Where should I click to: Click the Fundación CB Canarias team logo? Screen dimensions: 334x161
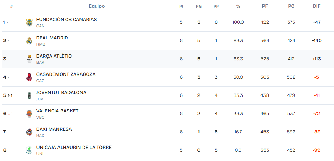[29, 22]
